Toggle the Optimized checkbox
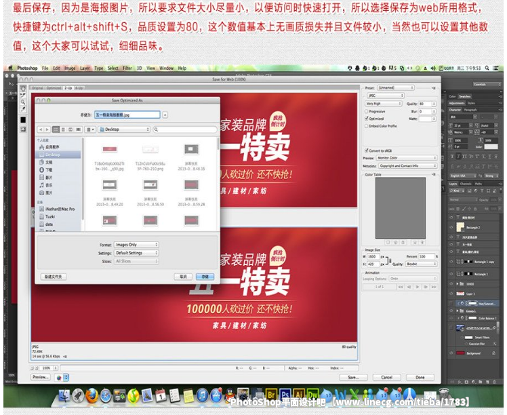Screen dimensions: 507x415 (x=367, y=119)
